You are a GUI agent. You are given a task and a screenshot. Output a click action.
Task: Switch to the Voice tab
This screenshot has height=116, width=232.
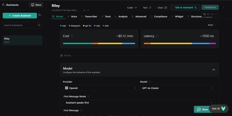click(72, 17)
